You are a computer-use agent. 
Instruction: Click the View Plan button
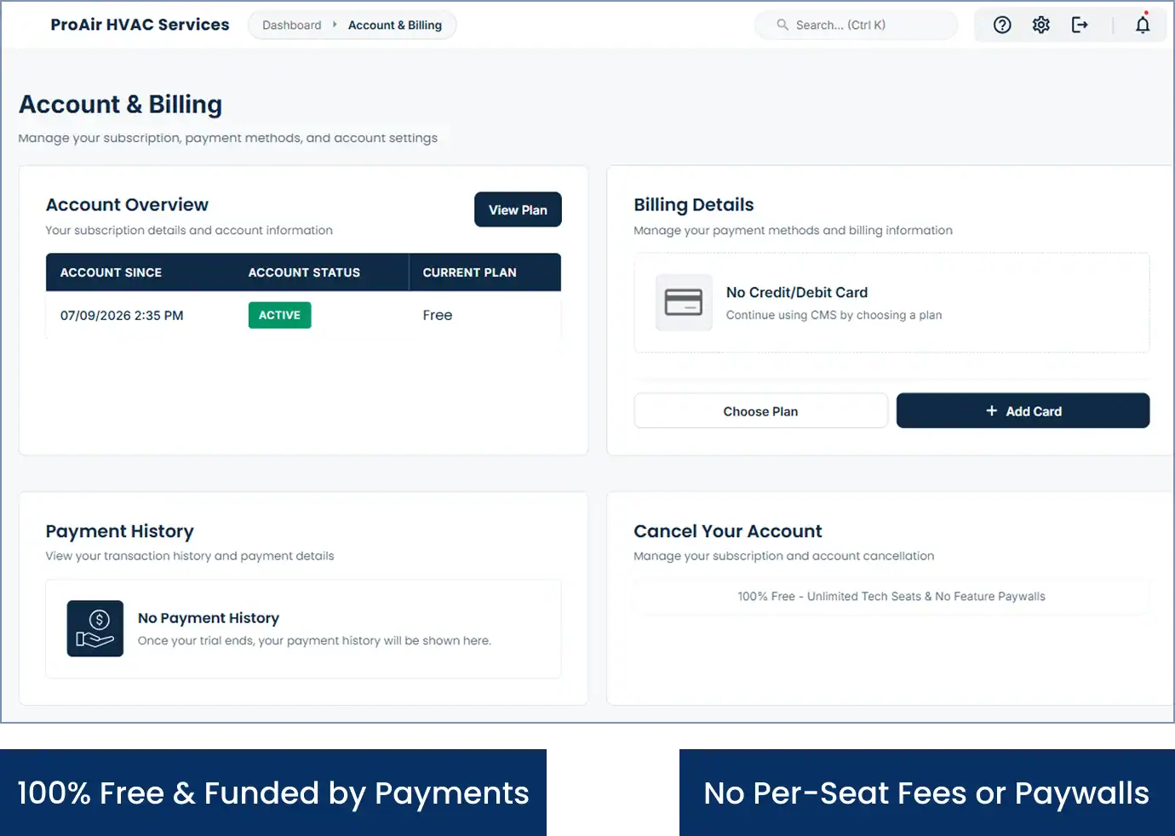[x=518, y=209]
